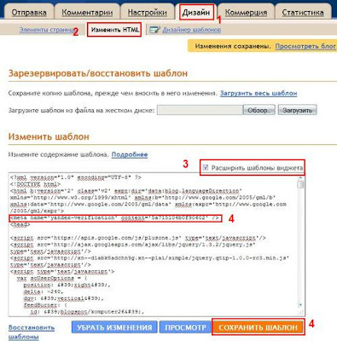The height and width of the screenshot is (341, 337).
Task: Select the Изменить HTML subtab
Action: (x=115, y=30)
